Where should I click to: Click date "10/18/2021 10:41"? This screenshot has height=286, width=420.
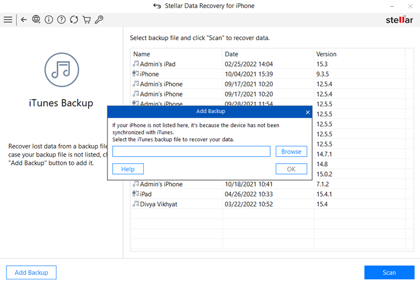pyautogui.click(x=249, y=184)
